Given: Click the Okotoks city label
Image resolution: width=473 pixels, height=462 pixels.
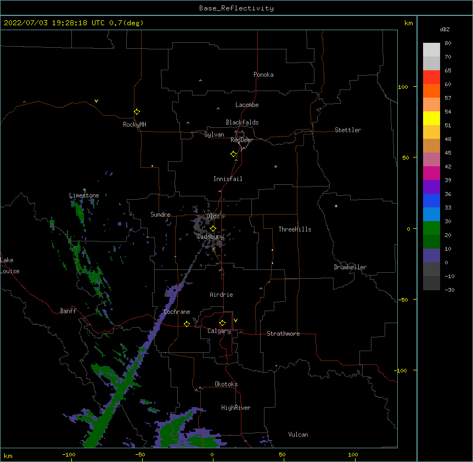Looking at the screenshot, I should pos(226,384).
